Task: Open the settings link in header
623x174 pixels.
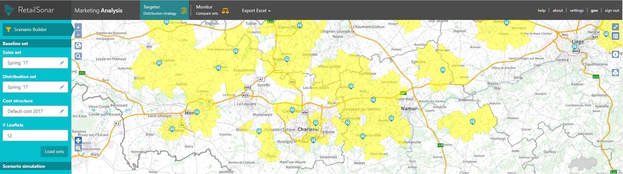Action: click(x=577, y=10)
